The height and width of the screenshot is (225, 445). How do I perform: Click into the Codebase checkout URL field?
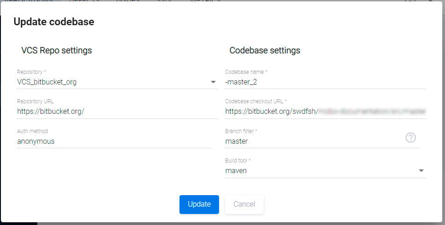point(325,112)
